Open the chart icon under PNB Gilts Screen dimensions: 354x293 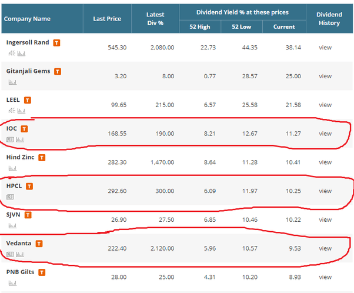coord(13,283)
